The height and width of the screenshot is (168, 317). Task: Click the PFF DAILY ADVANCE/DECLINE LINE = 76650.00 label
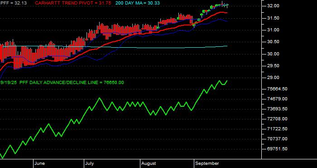coord(72,83)
